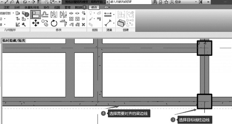
Task: Activate the Offset tool
Action: [x=45, y=14]
